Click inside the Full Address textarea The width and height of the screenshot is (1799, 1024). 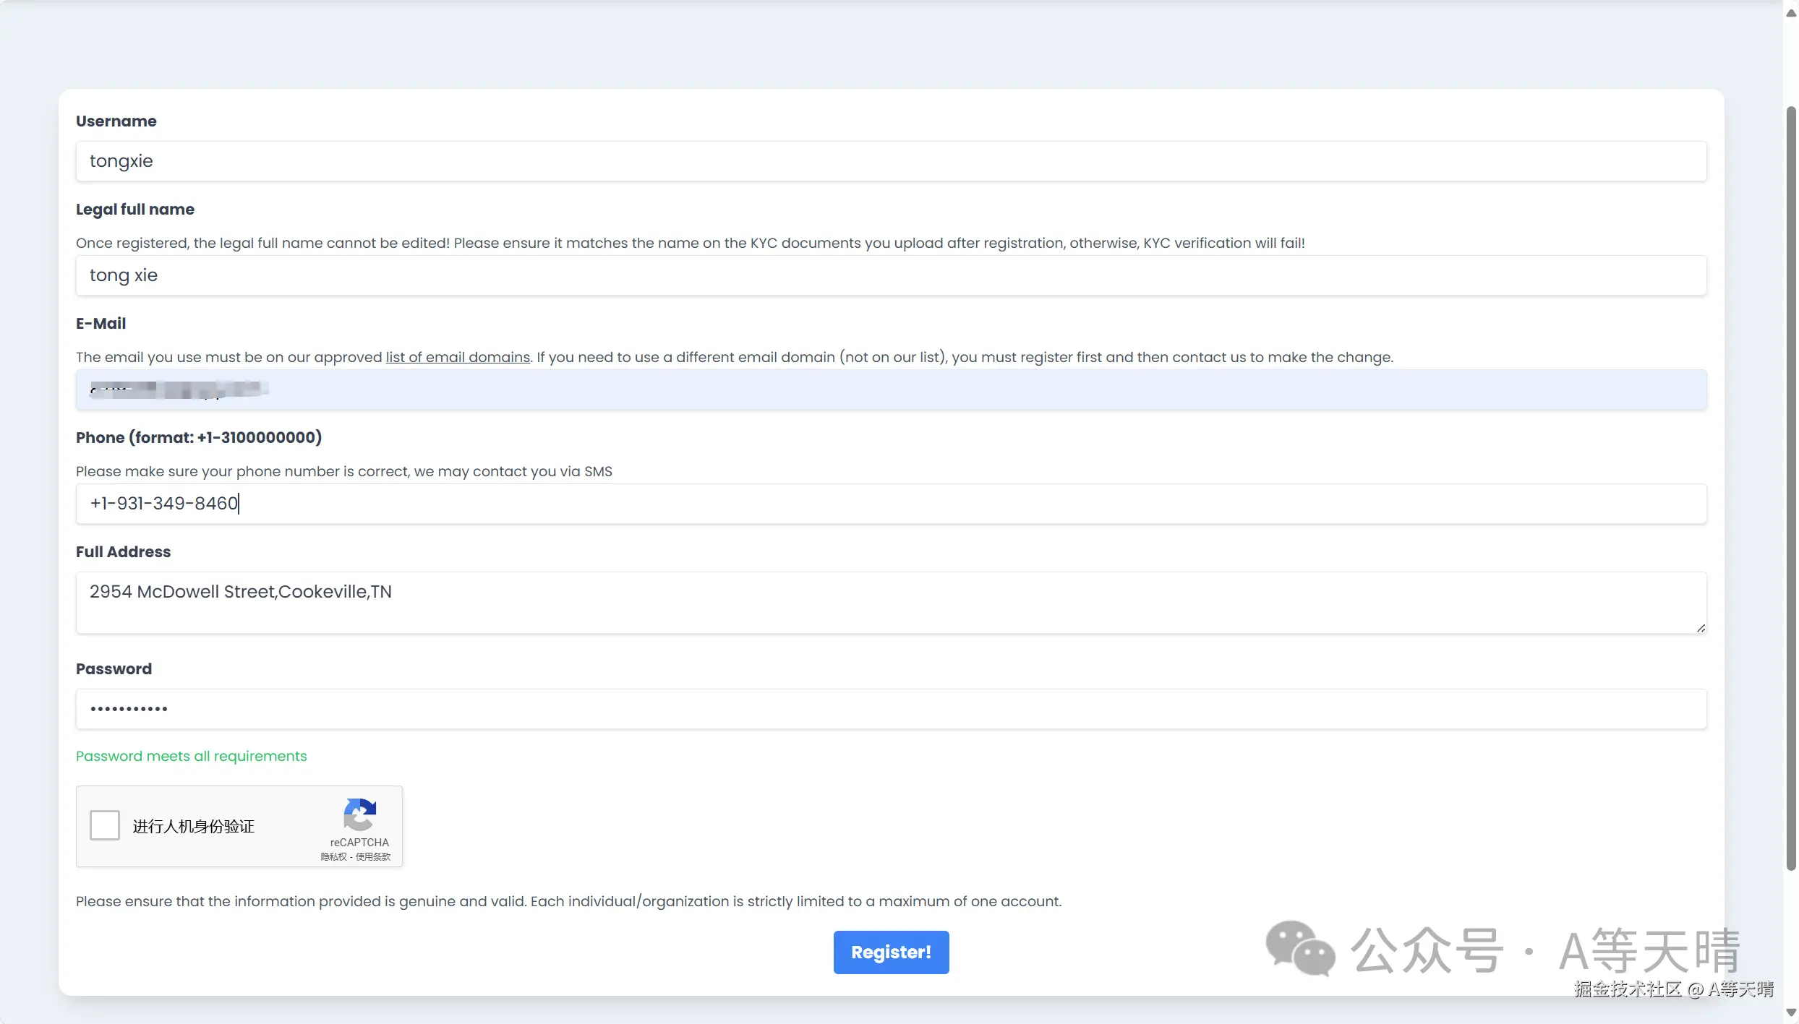tap(891, 603)
